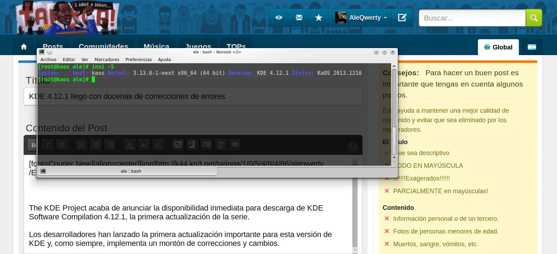Screen dimensions: 557x254
Task: Click the Konsole window menu terminal icon
Action: click(42, 52)
